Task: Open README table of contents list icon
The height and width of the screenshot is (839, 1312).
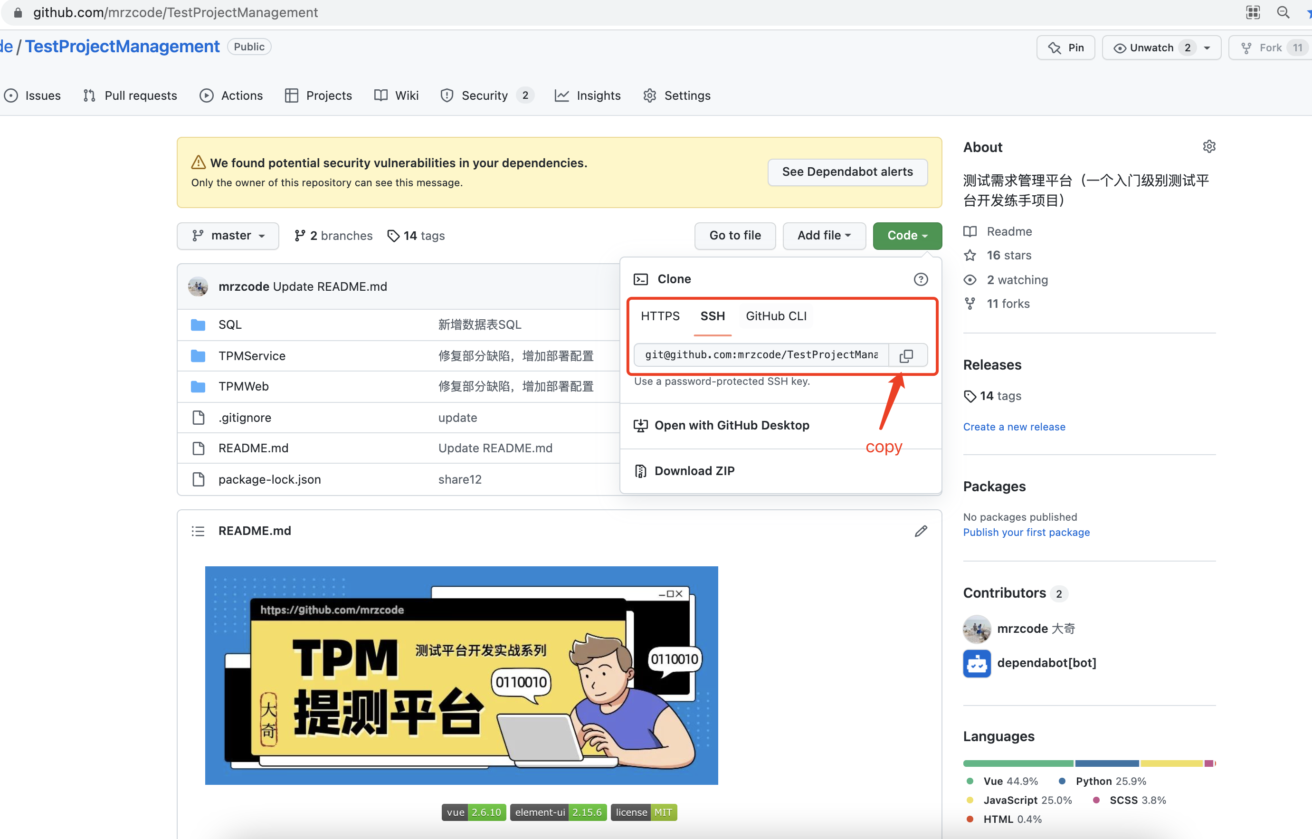Action: point(198,531)
